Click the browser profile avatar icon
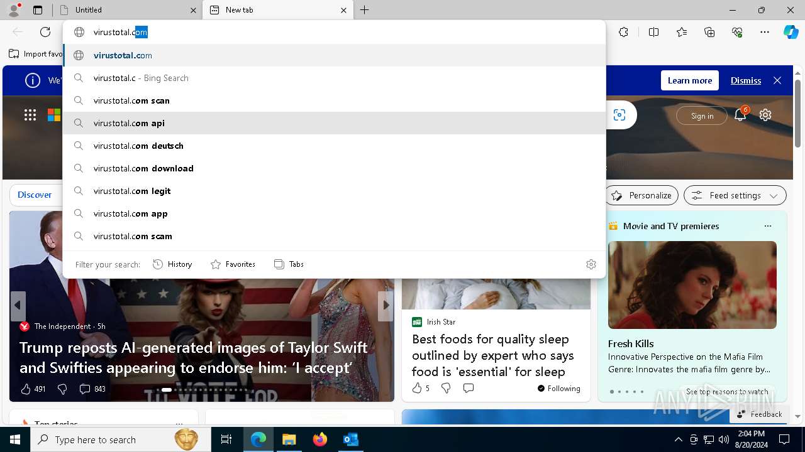This screenshot has width=805, height=452. pyautogui.click(x=14, y=9)
